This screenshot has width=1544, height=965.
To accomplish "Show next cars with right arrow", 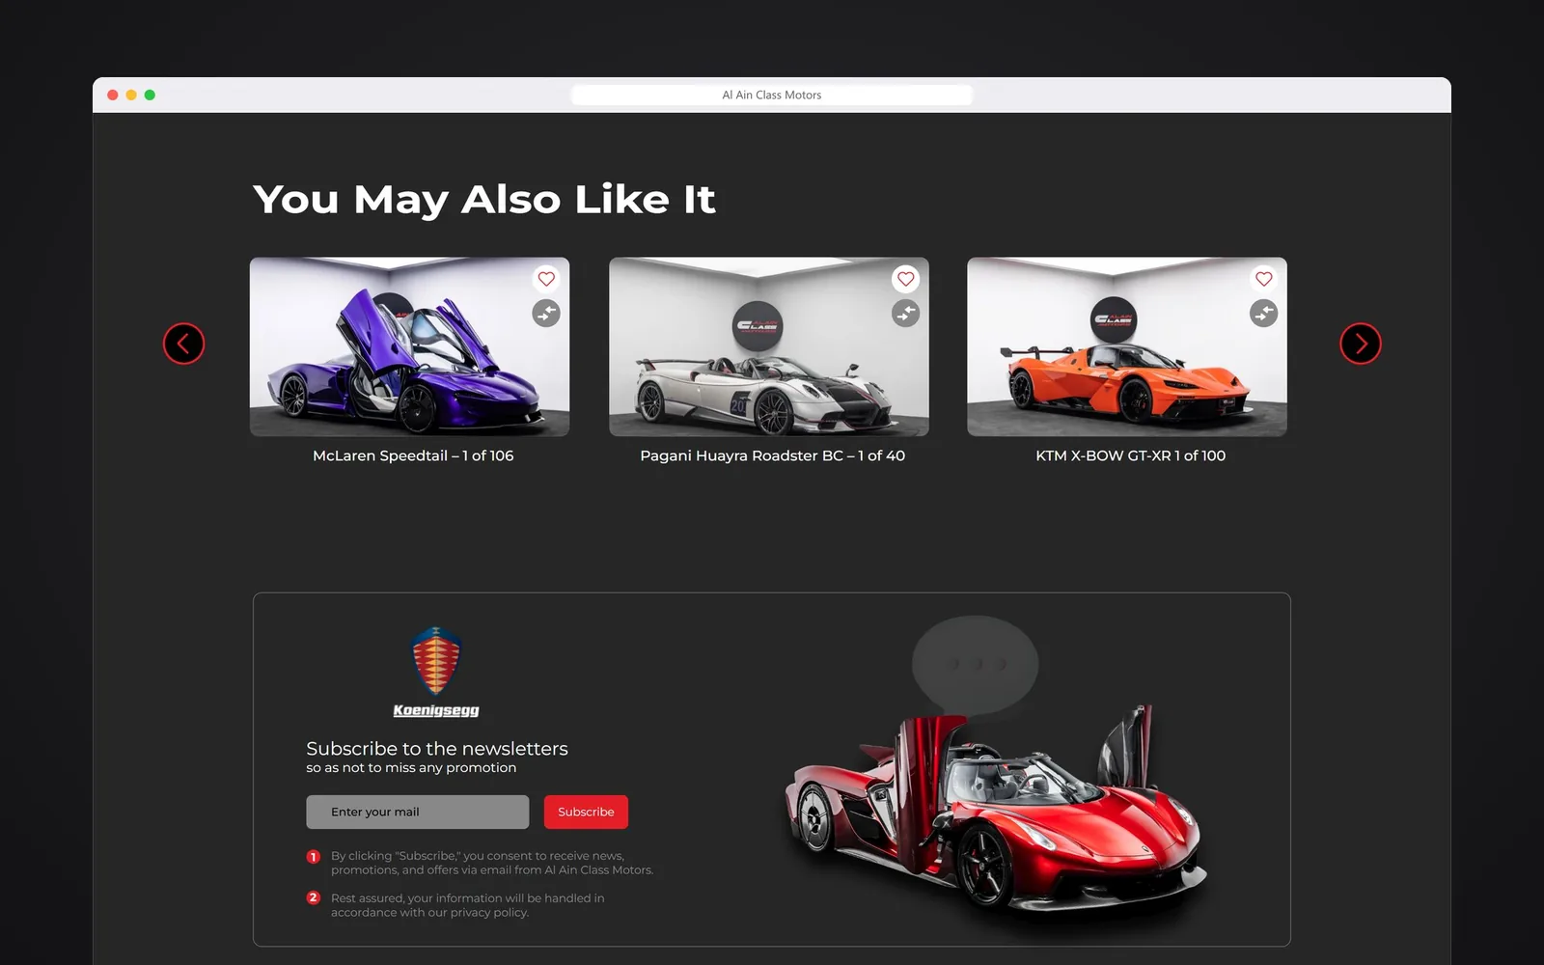I will (1361, 344).
